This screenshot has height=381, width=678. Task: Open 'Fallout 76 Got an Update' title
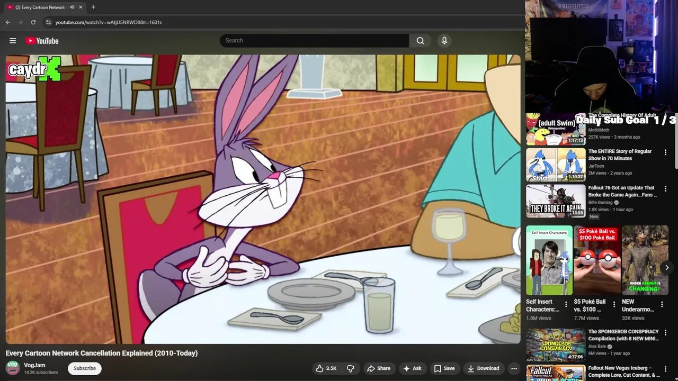click(622, 191)
